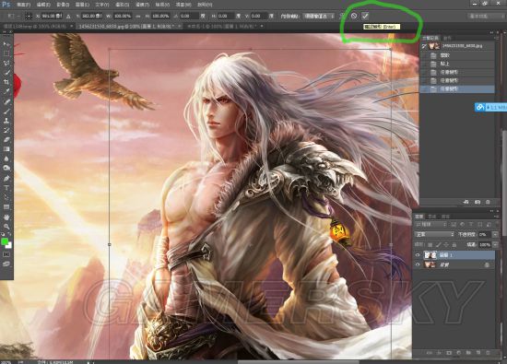Image resolution: width=507 pixels, height=364 pixels.
Task: Cancel the transform with the circle-slash icon
Action: coord(354,16)
